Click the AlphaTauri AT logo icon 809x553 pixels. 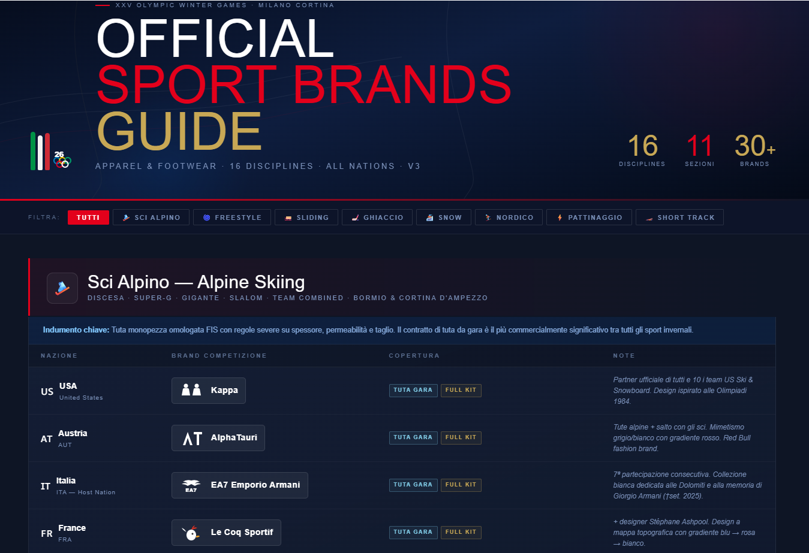point(191,438)
